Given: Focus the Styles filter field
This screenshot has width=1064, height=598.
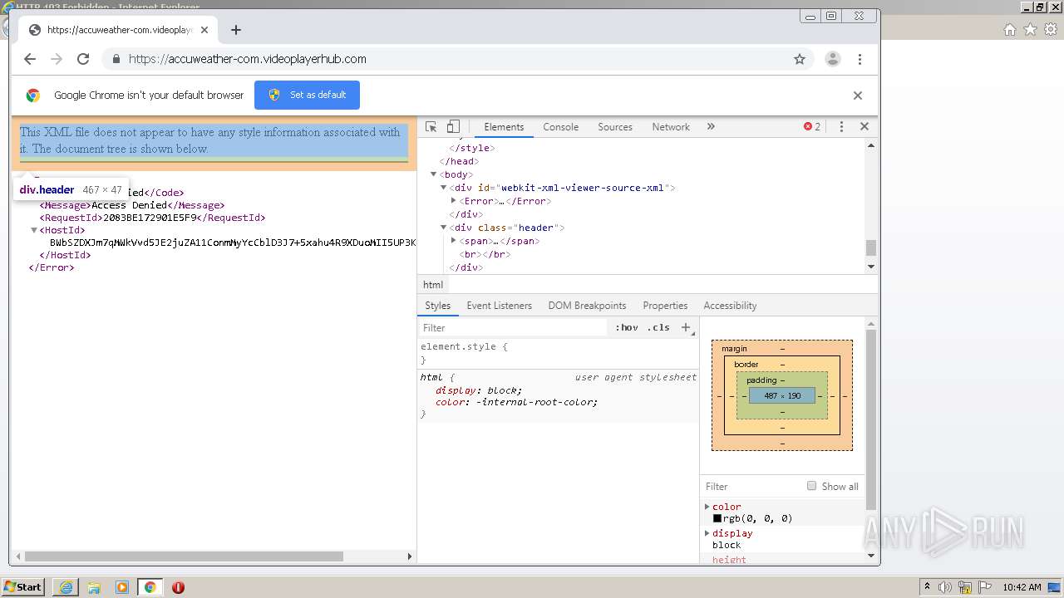Looking at the screenshot, I should tap(514, 328).
